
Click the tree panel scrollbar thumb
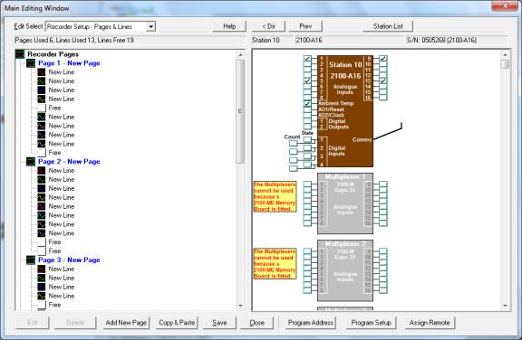[x=240, y=111]
